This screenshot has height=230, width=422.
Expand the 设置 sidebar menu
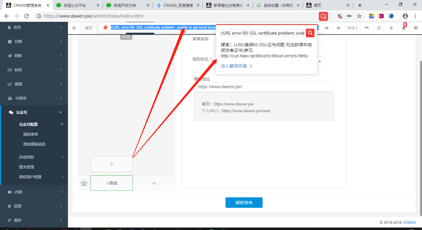(x=34, y=206)
